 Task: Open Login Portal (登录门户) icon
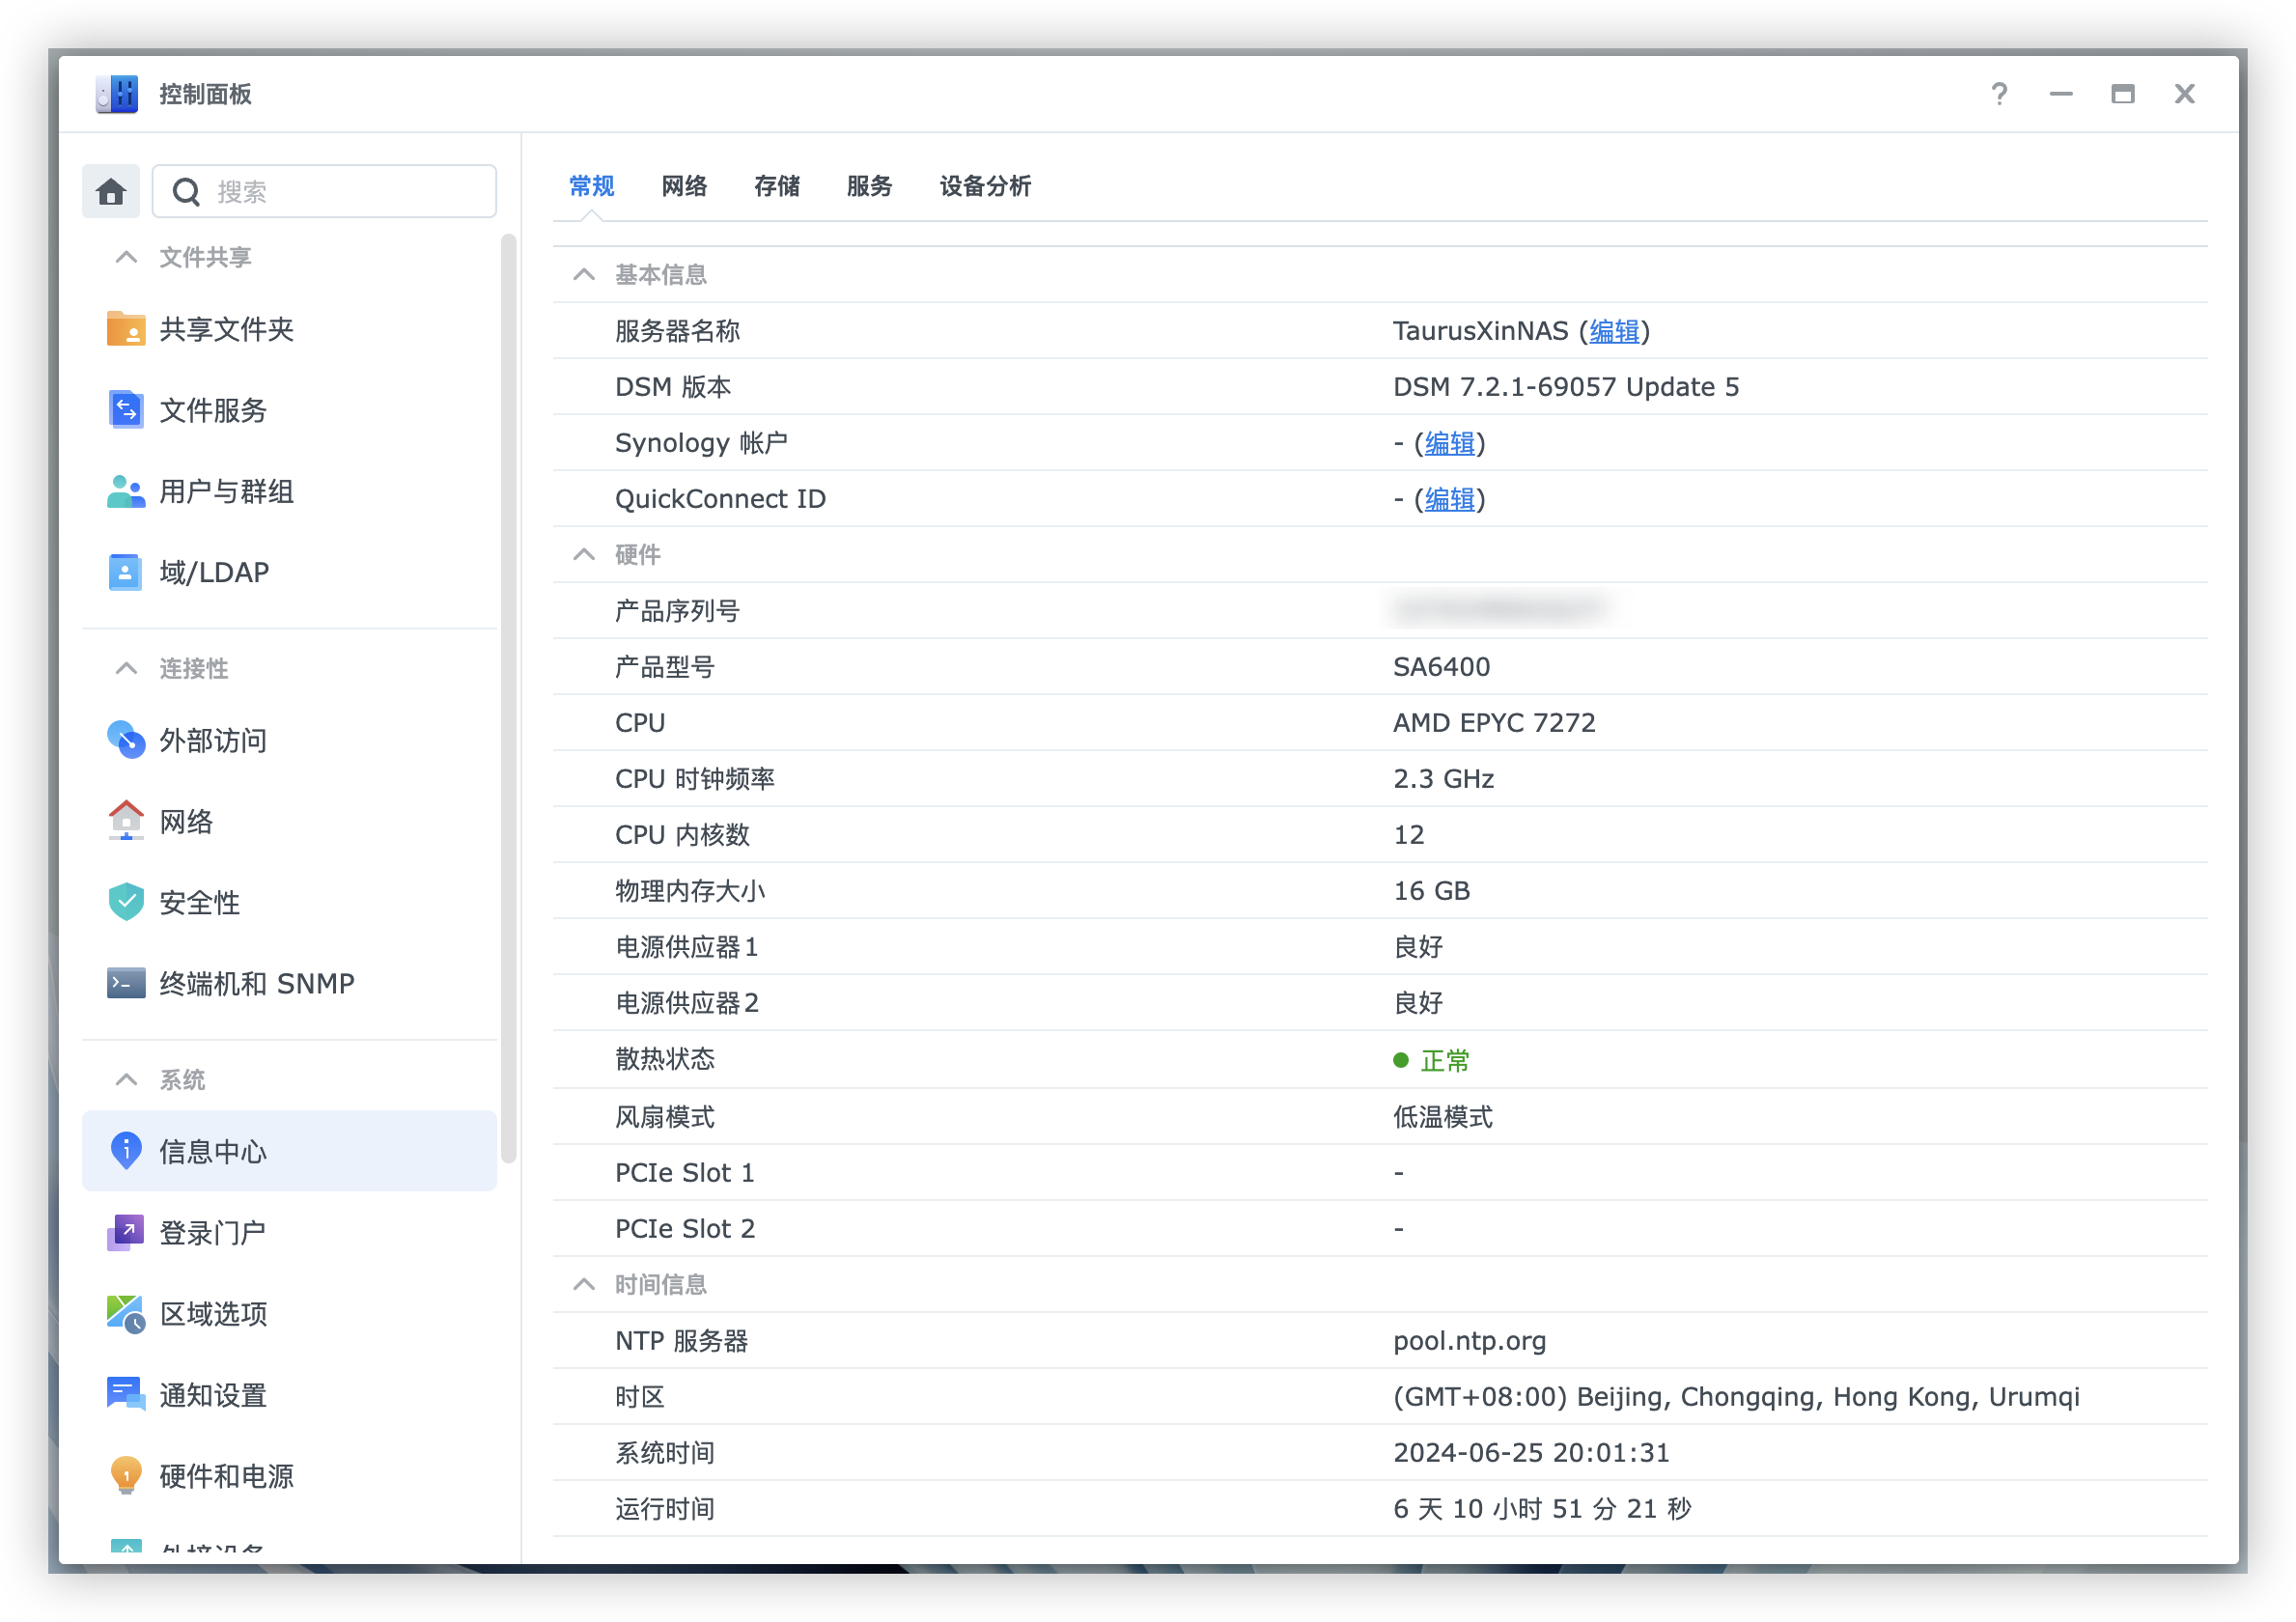tap(126, 1232)
